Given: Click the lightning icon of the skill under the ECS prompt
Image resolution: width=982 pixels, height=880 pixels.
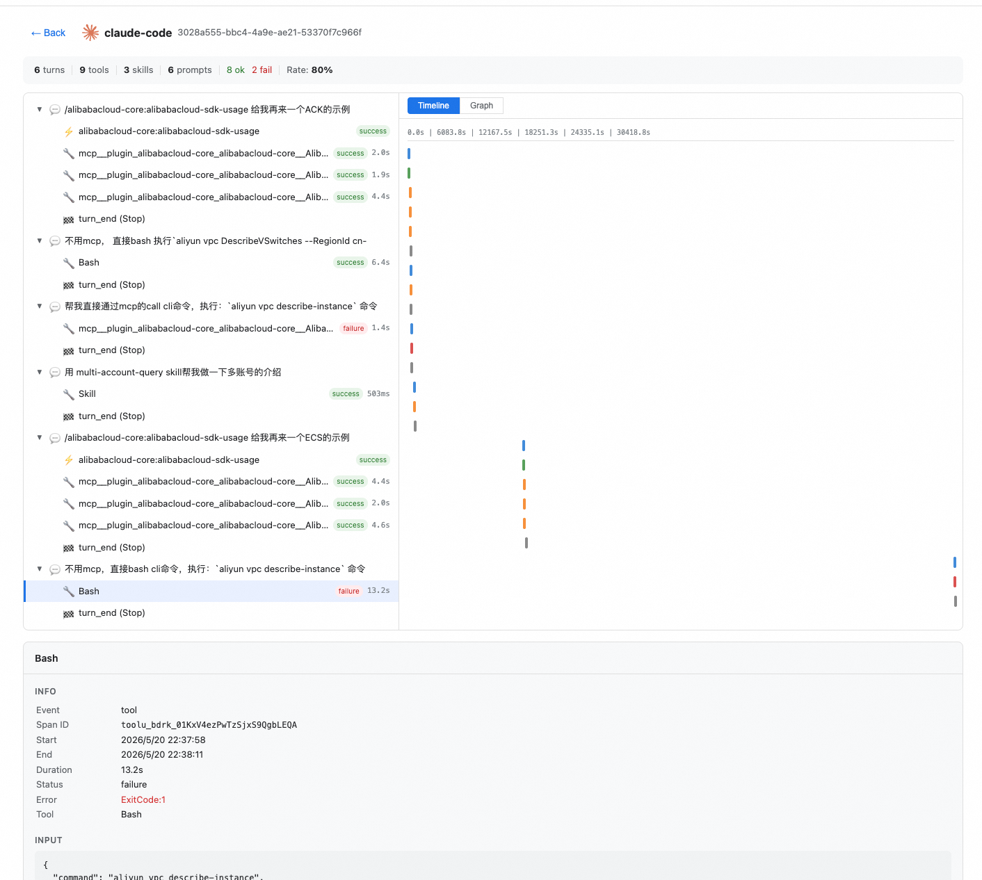Looking at the screenshot, I should point(69,460).
